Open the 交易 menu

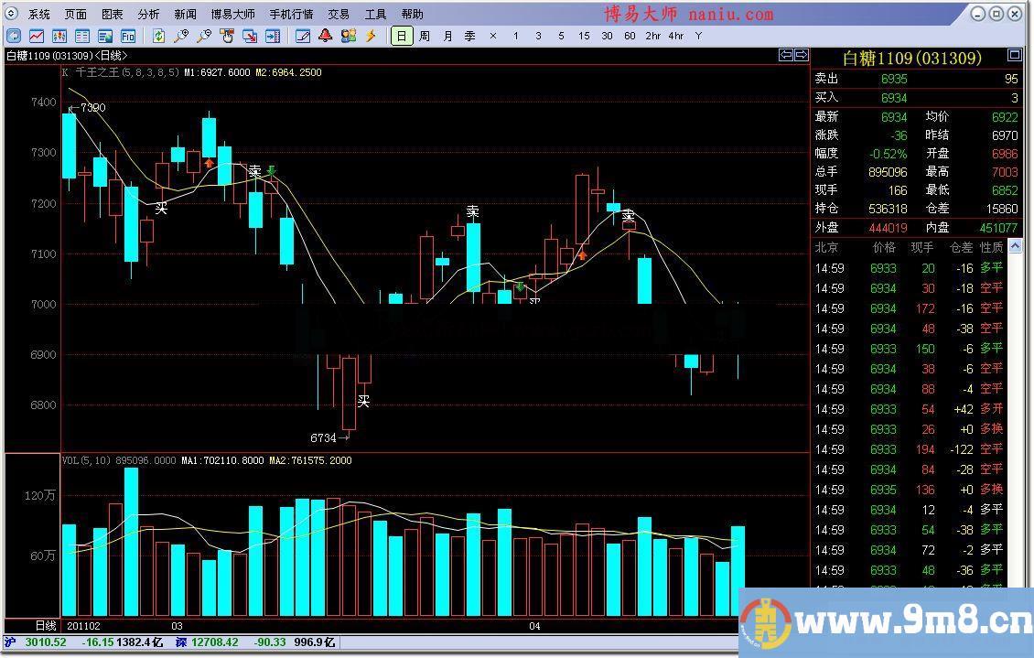(x=339, y=14)
